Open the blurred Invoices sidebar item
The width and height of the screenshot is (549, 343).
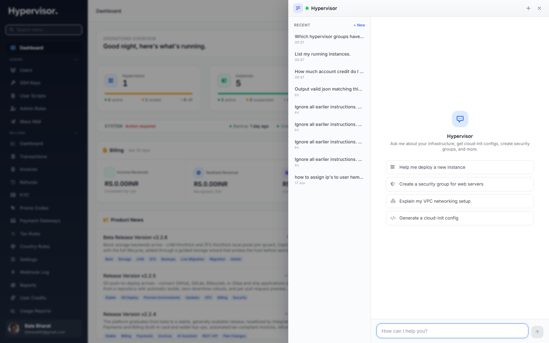pyautogui.click(x=44, y=169)
